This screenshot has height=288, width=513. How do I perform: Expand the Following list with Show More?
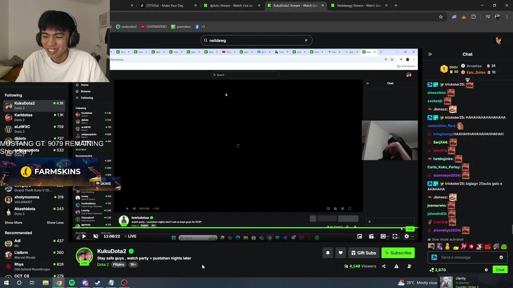click(14, 223)
